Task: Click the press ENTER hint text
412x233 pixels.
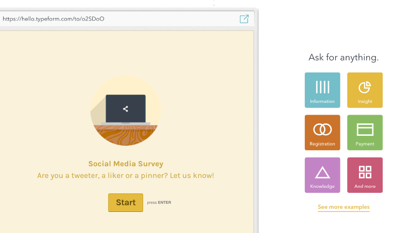Action: click(159, 203)
